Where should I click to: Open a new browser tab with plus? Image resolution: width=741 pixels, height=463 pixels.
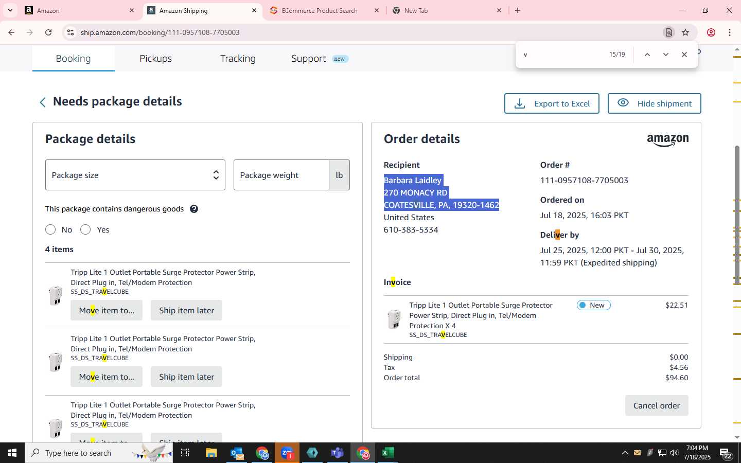tap(518, 10)
